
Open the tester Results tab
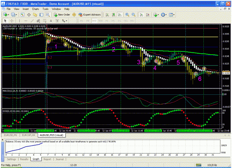pos(24,159)
